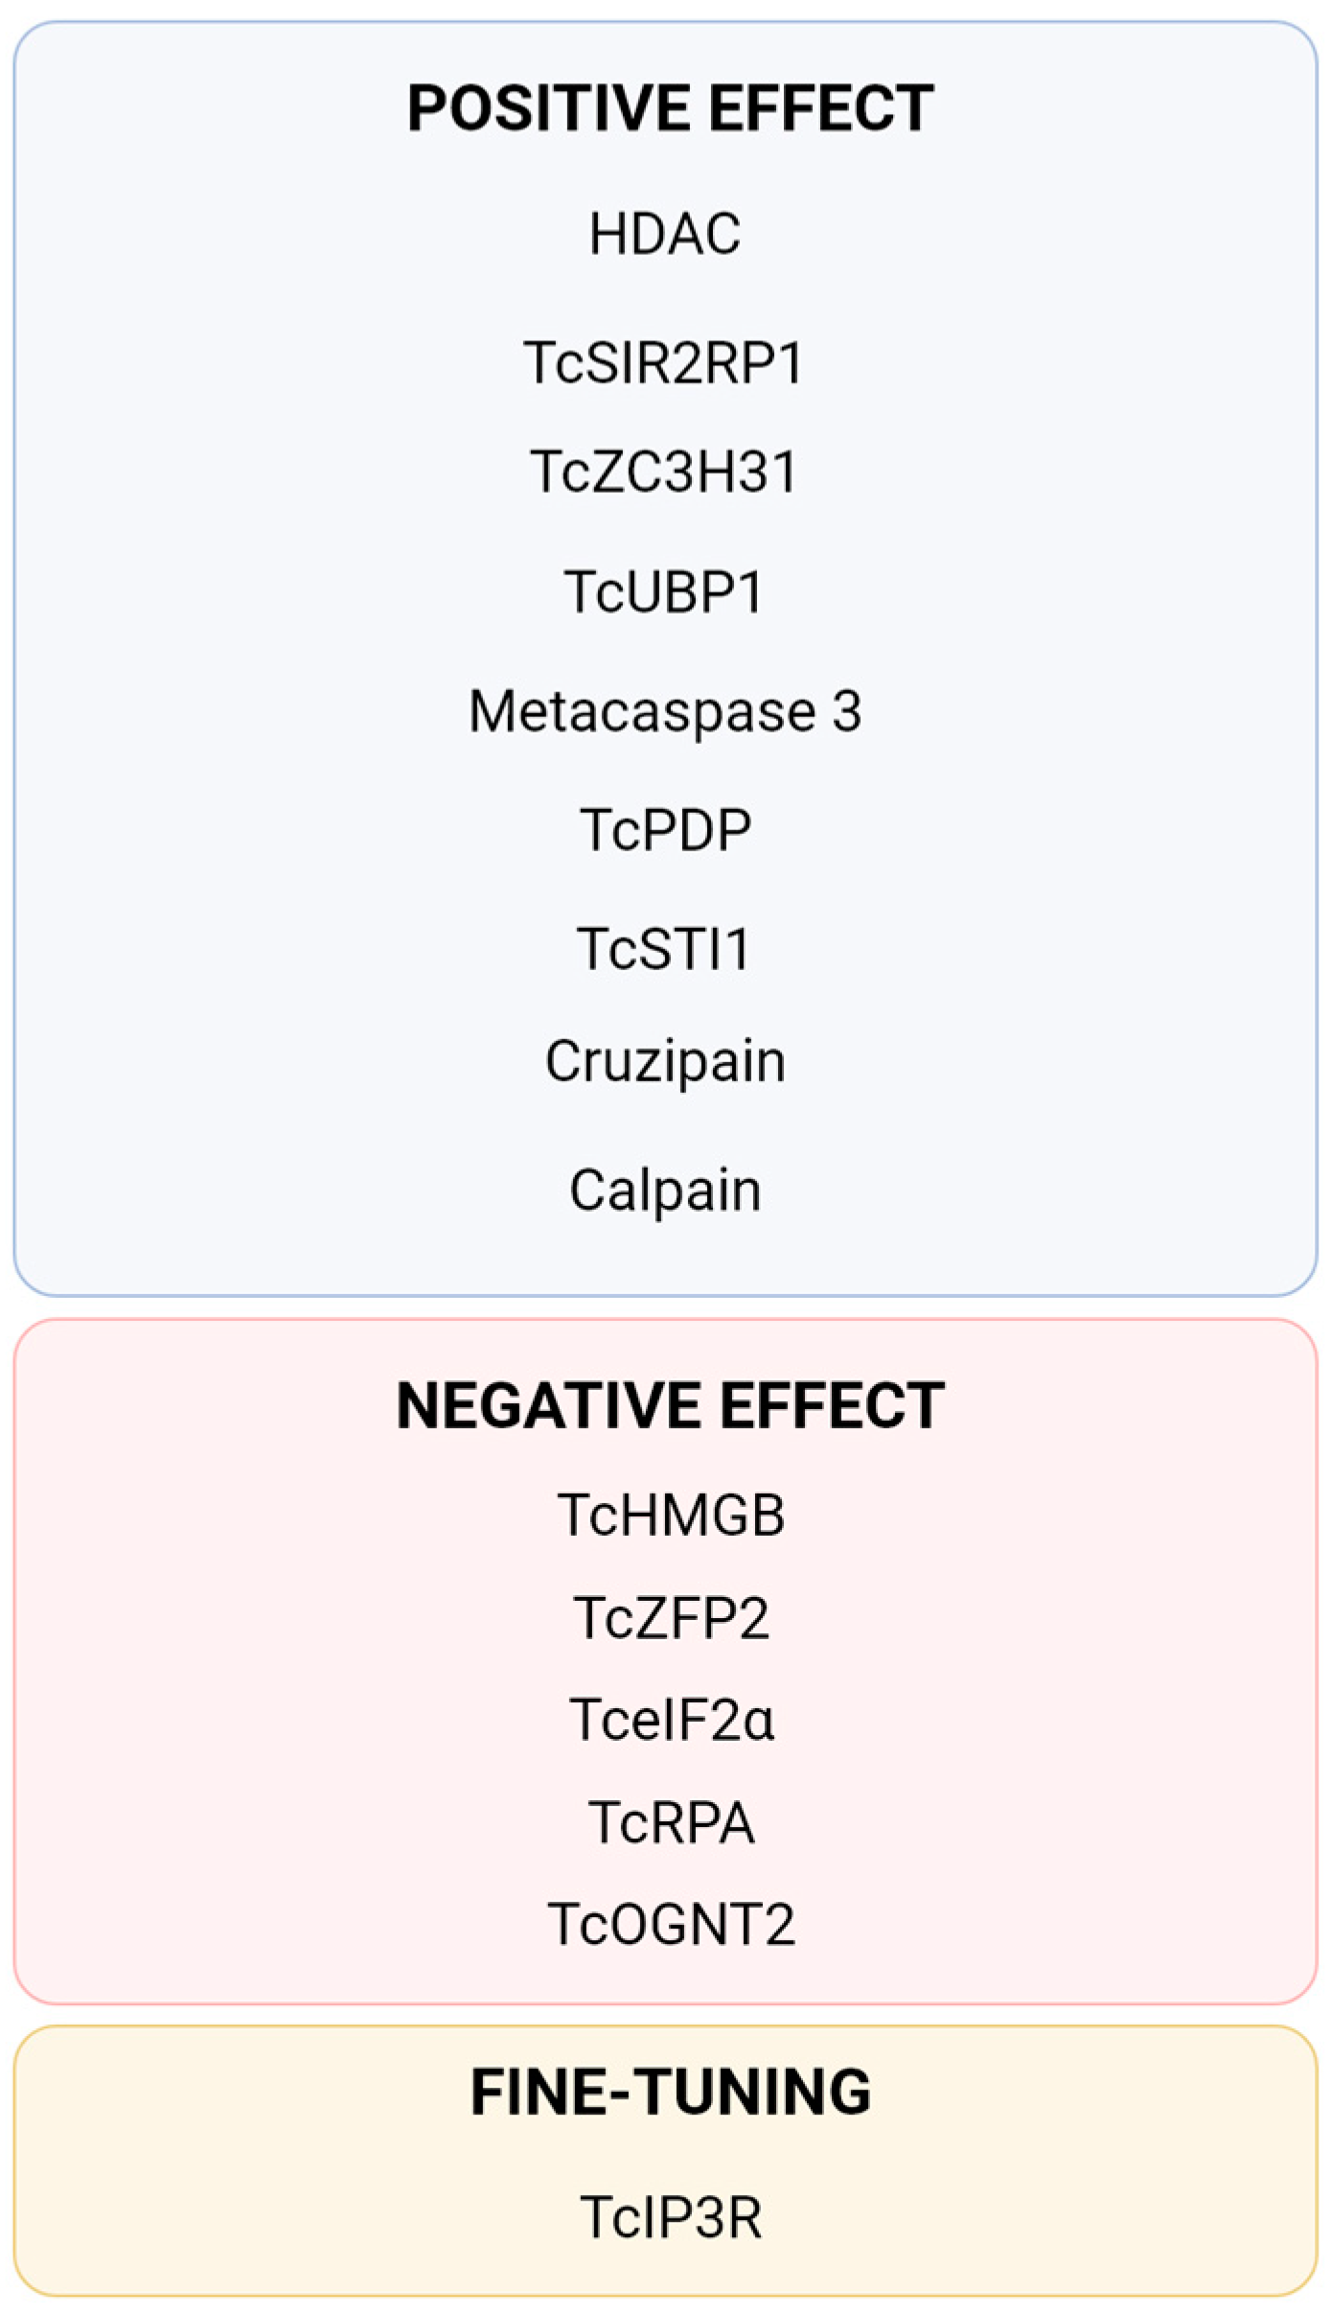The image size is (1331, 2314).
Task: Click the TcZFP2 entry
Action: coord(671,1617)
